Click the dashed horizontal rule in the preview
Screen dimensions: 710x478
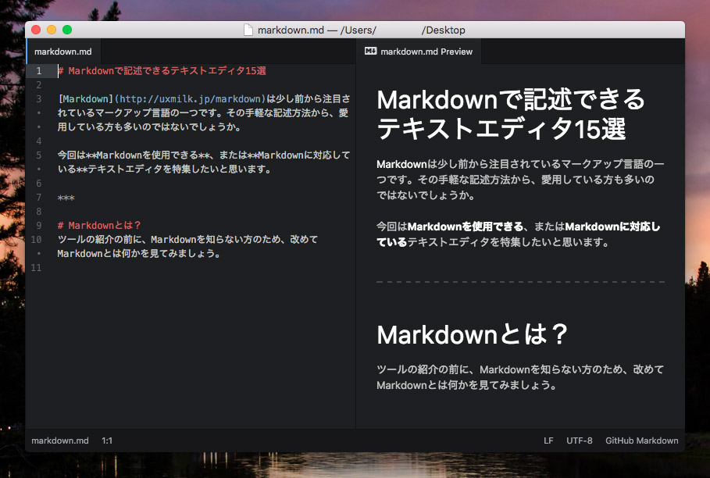pyautogui.click(x=520, y=281)
